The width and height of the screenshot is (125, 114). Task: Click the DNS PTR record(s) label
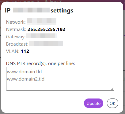[40, 64]
